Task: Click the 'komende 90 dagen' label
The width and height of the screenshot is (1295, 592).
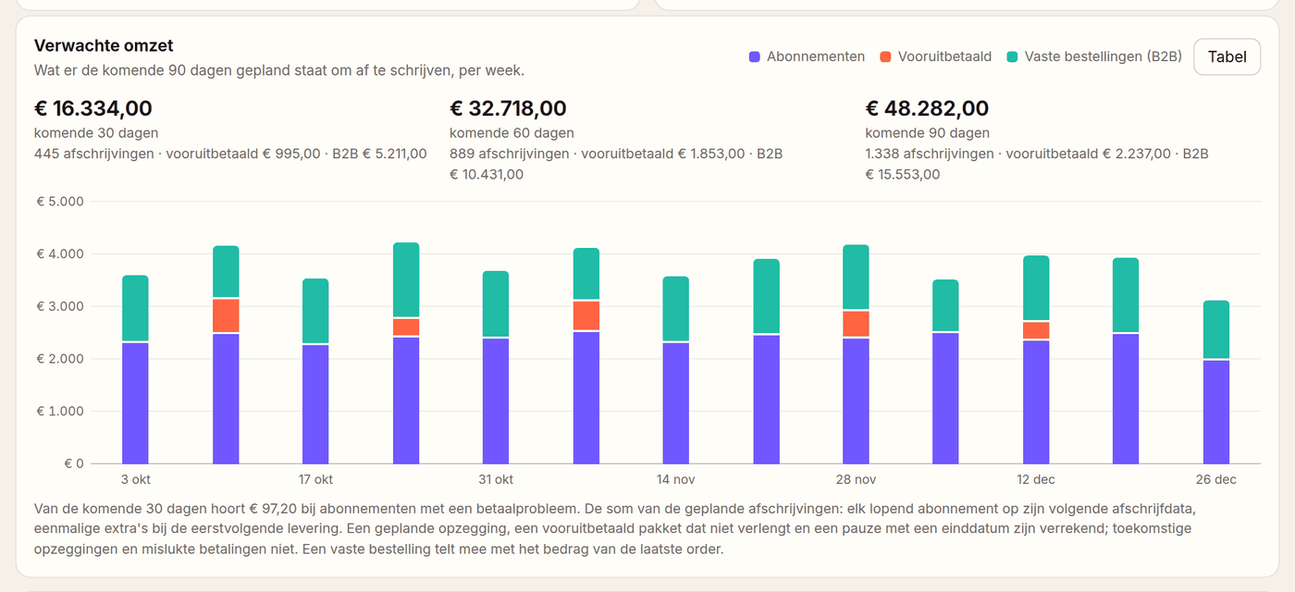Action: tap(927, 133)
